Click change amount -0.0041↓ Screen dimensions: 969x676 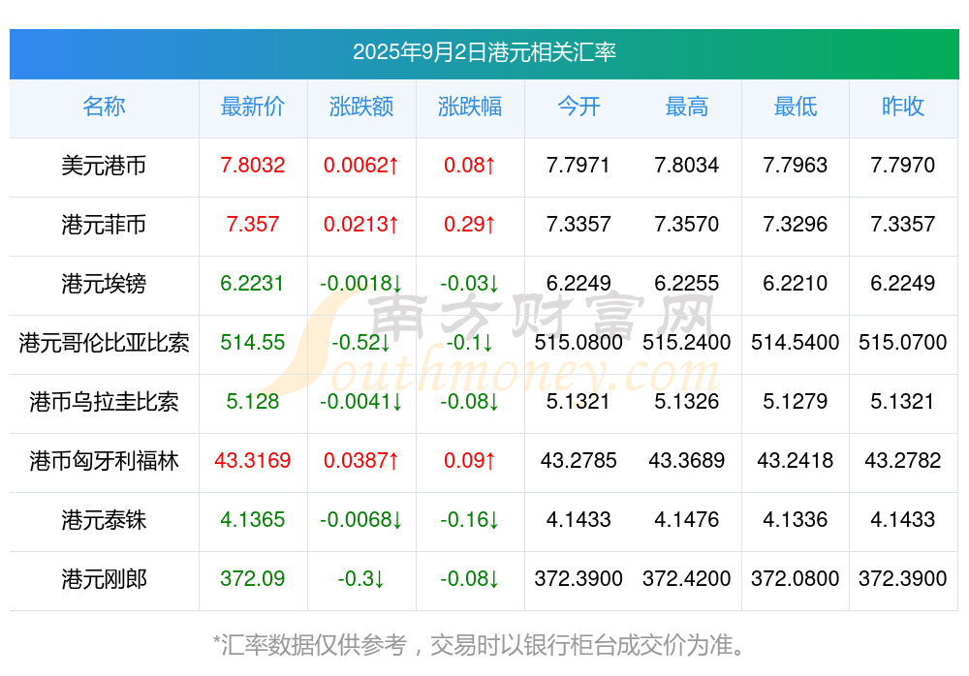361,402
